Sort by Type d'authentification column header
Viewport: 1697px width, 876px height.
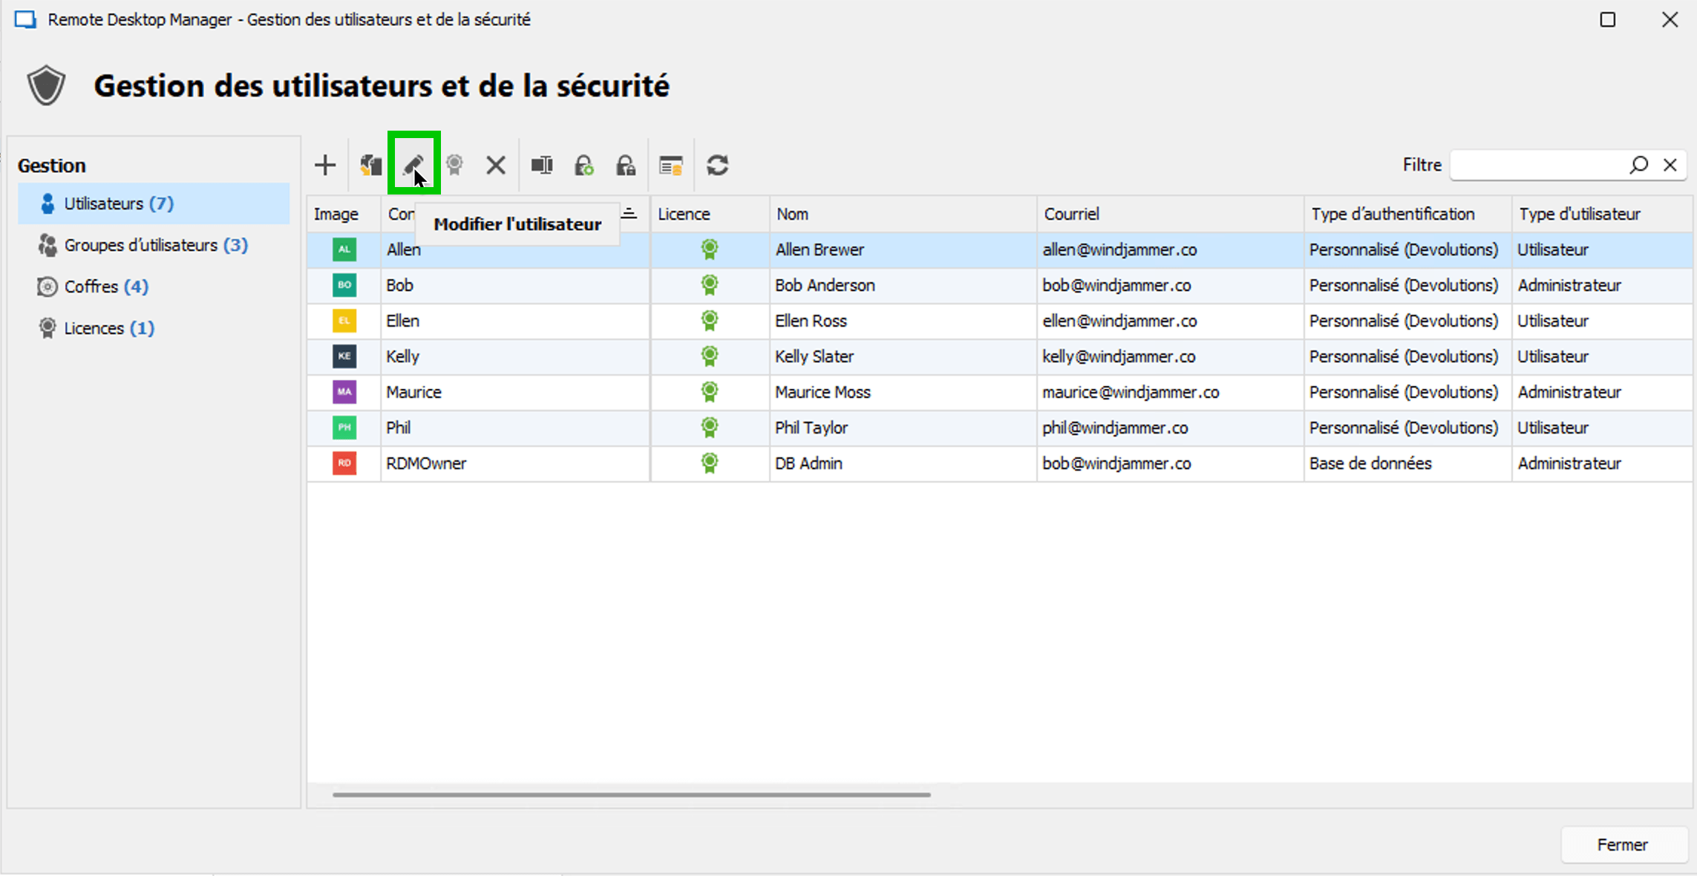click(1392, 215)
